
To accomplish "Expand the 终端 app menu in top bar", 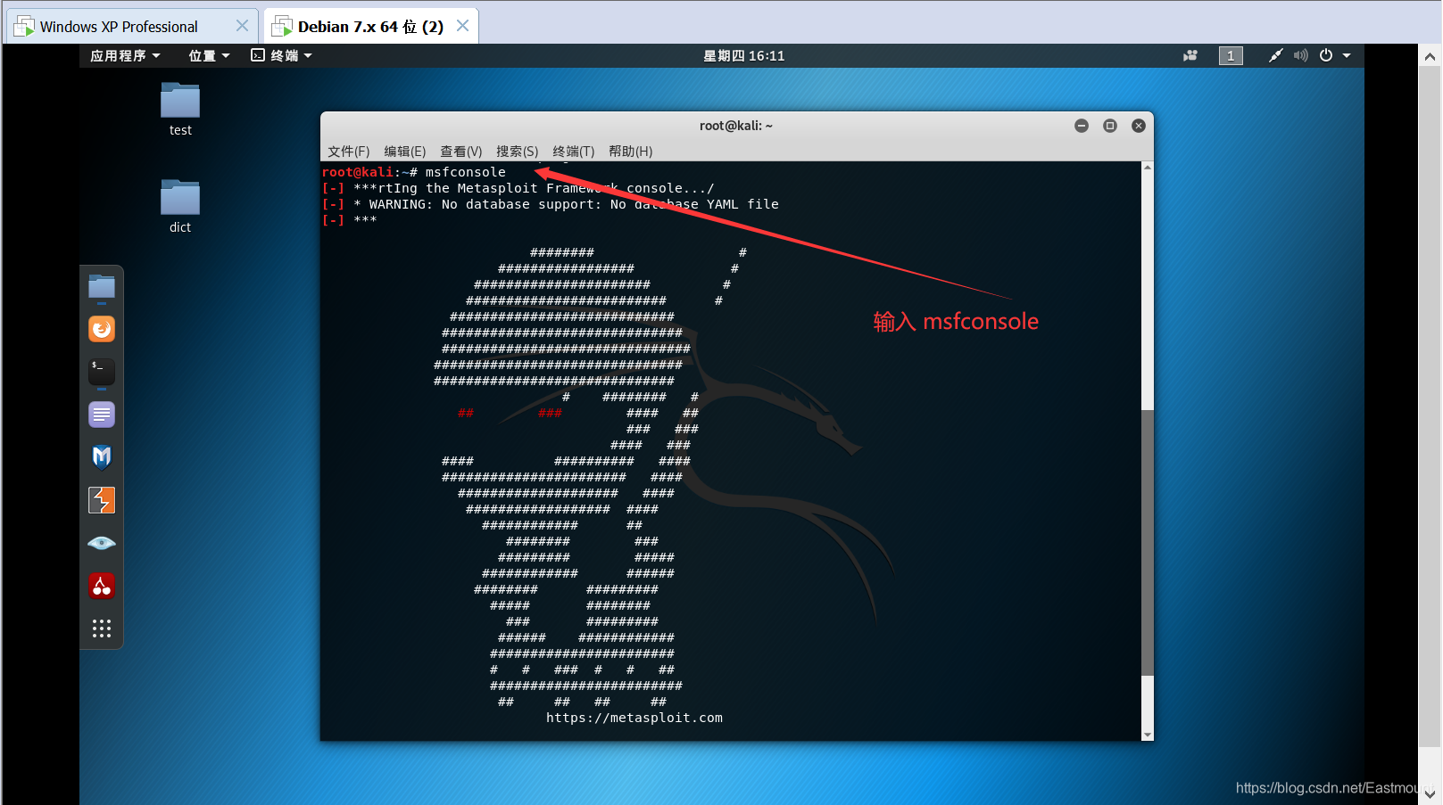I will tap(281, 55).
